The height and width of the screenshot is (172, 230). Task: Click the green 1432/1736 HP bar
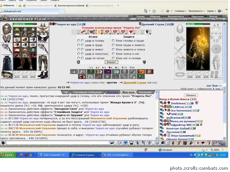click(x=25, y=24)
